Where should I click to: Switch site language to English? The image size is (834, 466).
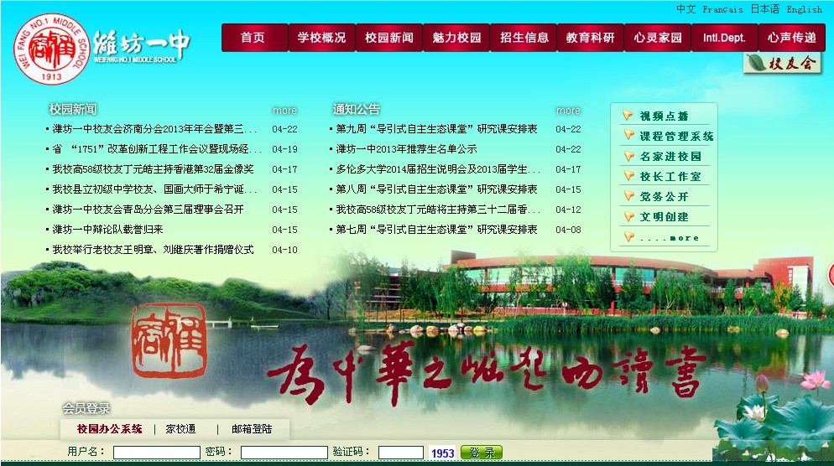[804, 9]
